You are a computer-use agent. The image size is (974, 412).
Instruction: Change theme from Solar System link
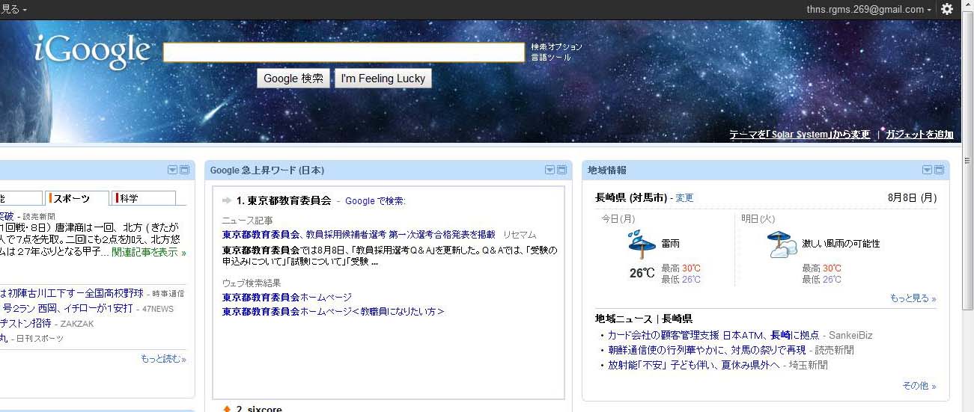point(800,135)
